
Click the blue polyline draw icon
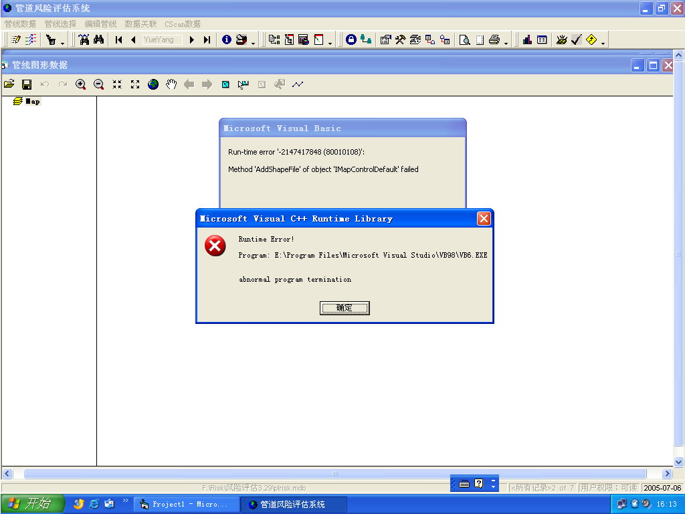pyautogui.click(x=298, y=84)
